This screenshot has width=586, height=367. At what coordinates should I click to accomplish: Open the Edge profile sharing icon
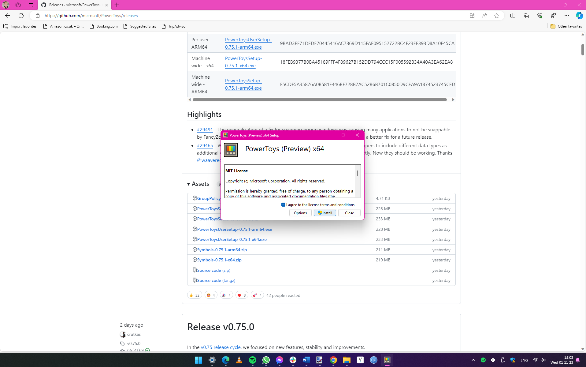coord(553,16)
